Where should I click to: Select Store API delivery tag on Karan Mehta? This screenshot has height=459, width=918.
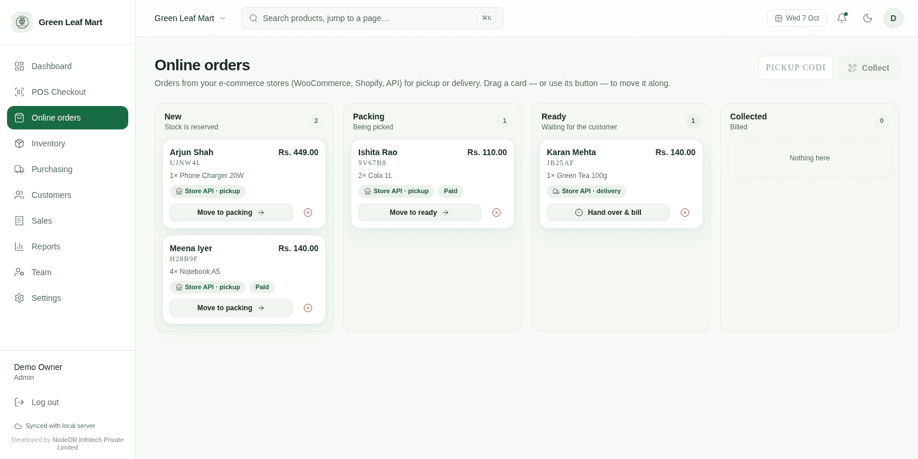(587, 191)
